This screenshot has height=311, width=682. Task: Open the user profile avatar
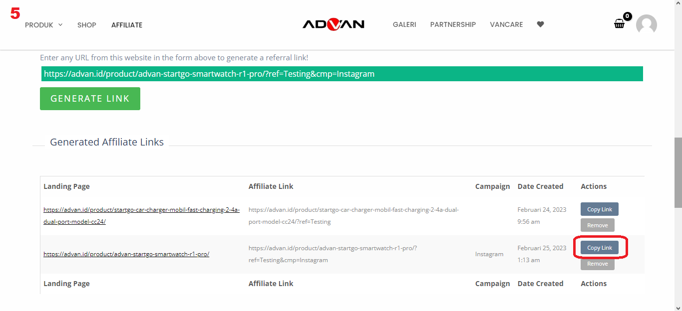(x=647, y=25)
